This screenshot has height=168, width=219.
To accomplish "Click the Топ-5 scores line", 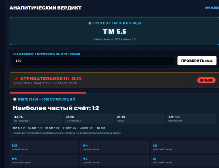I will tap(59, 128).
